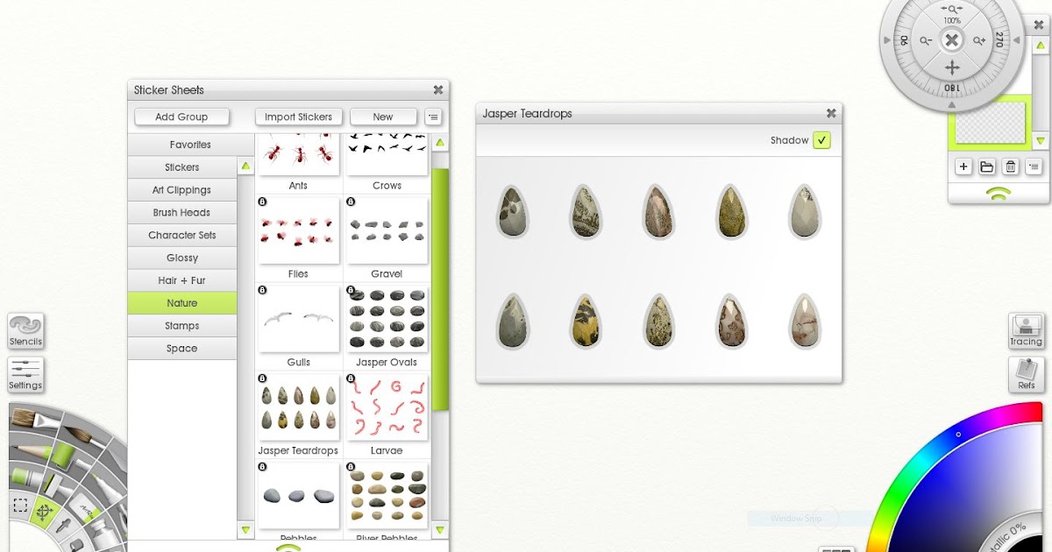Select the transform move tool
1052x552 pixels.
coord(44,513)
